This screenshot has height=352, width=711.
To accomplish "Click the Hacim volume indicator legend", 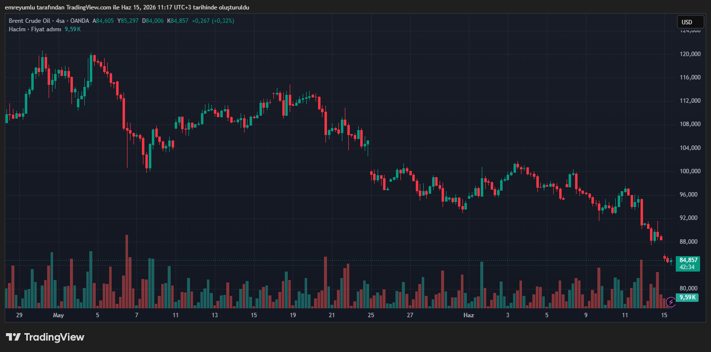I will click(x=17, y=29).
